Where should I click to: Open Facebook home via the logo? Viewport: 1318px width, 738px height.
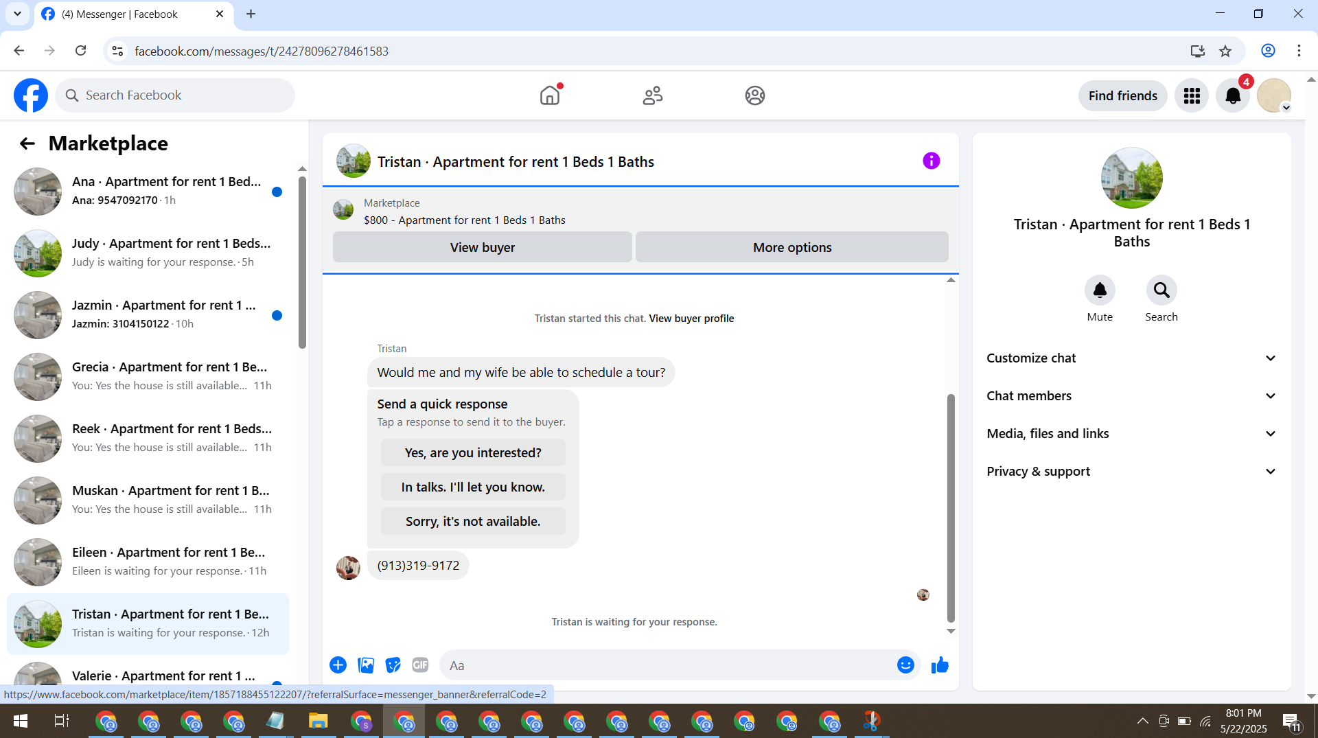point(31,95)
